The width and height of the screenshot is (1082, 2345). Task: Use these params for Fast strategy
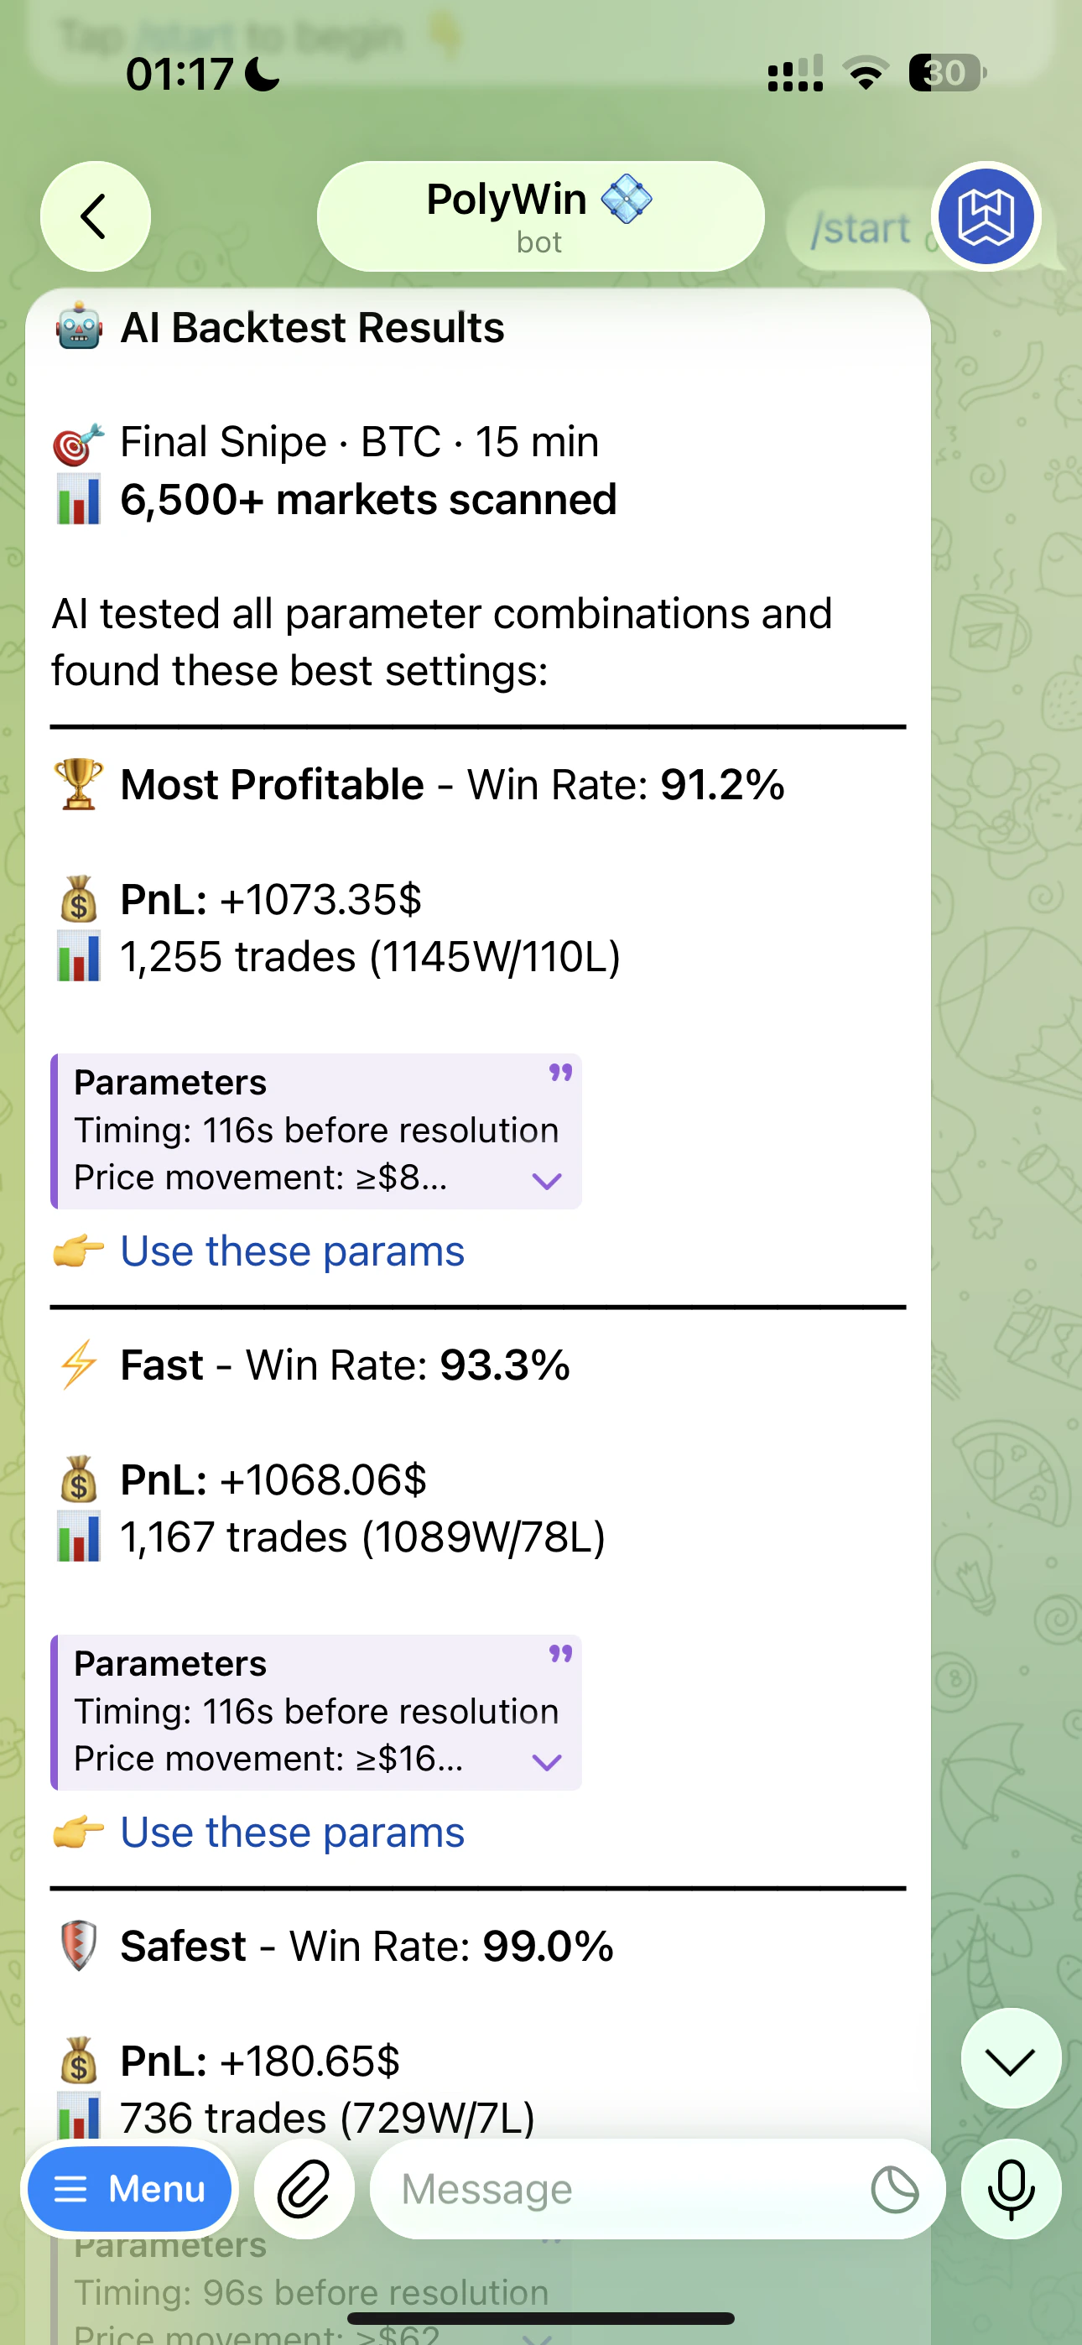point(291,1832)
